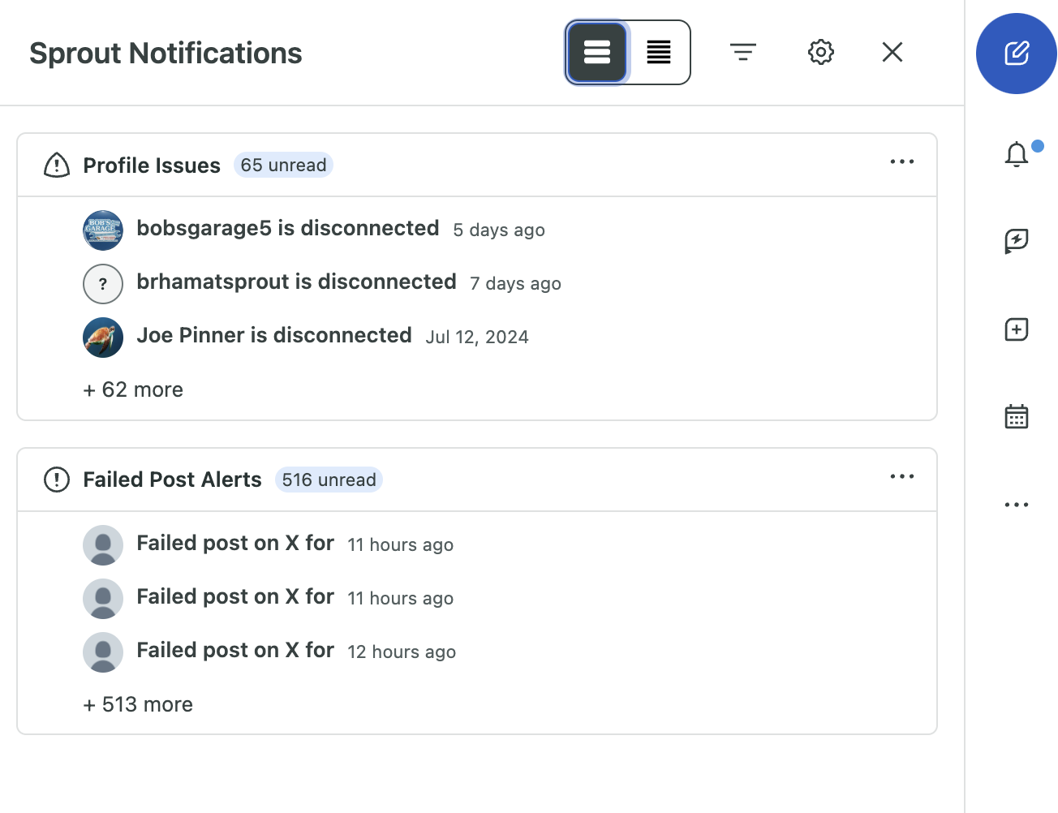
Task: Click the filter notifications icon
Action: click(742, 53)
